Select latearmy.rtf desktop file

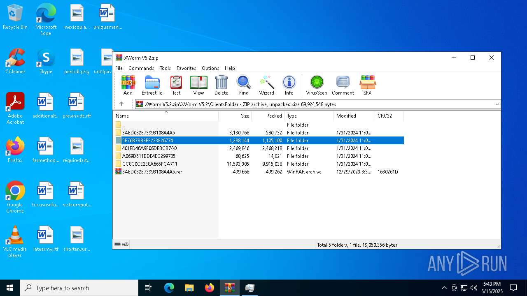click(x=46, y=239)
